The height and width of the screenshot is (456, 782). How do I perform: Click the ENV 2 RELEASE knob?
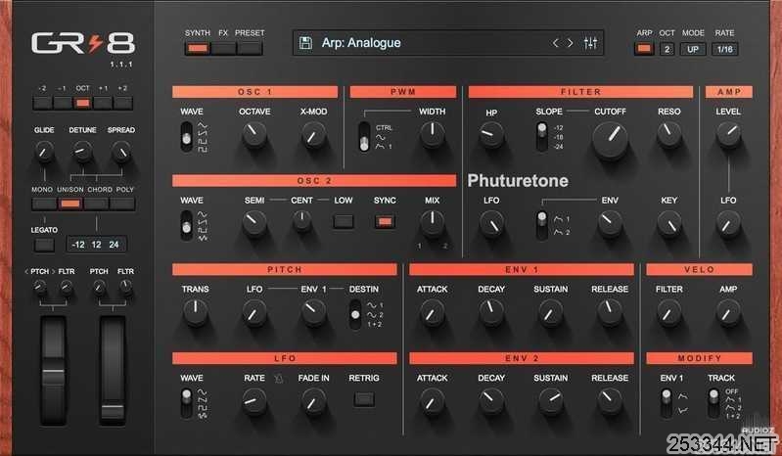pyautogui.click(x=610, y=401)
